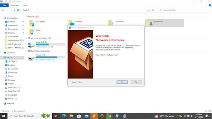Expand the ribbon with the chevron
This screenshot has width=212, height=119.
pyautogui.click(x=207, y=5)
